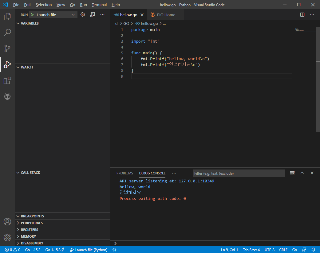
Task: Open the Selection menu
Action: coord(44,5)
